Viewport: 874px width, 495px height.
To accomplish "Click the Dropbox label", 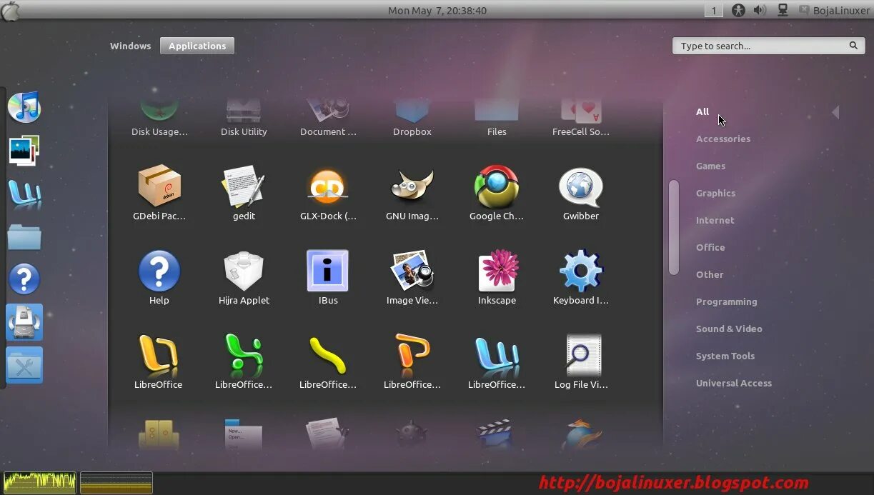I will pos(412,132).
